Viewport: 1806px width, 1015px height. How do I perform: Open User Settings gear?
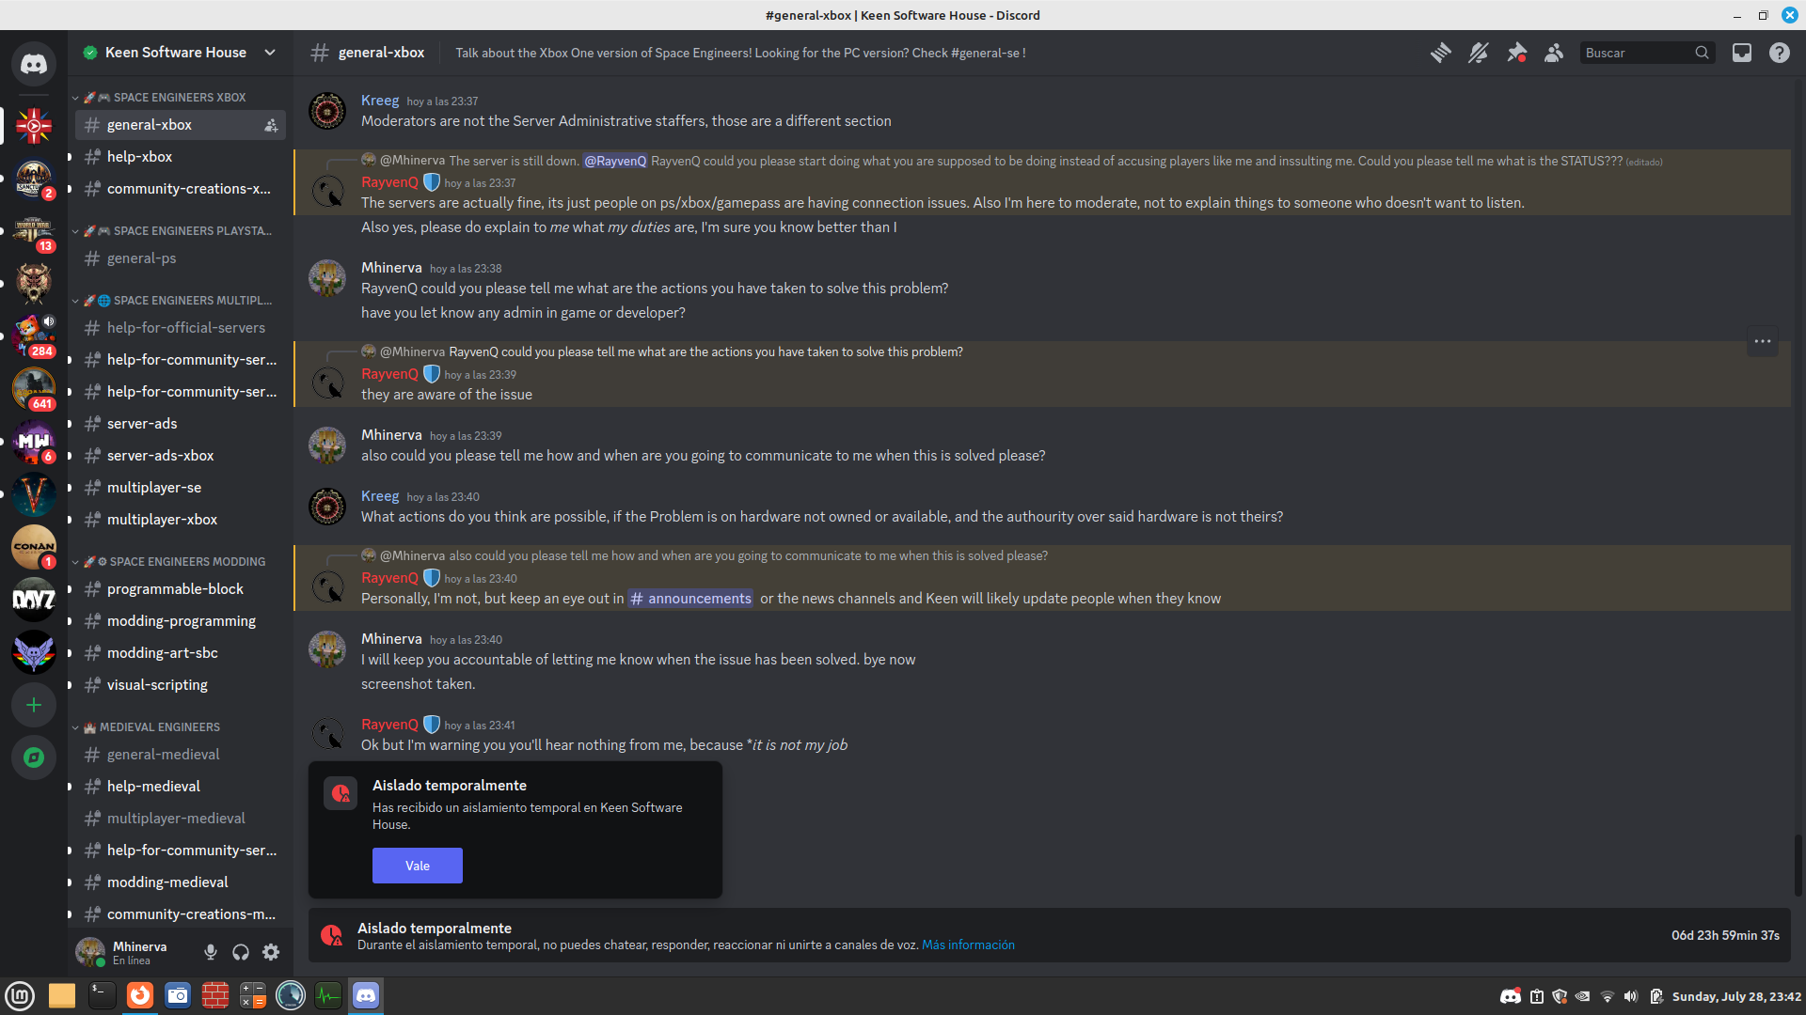click(x=271, y=952)
